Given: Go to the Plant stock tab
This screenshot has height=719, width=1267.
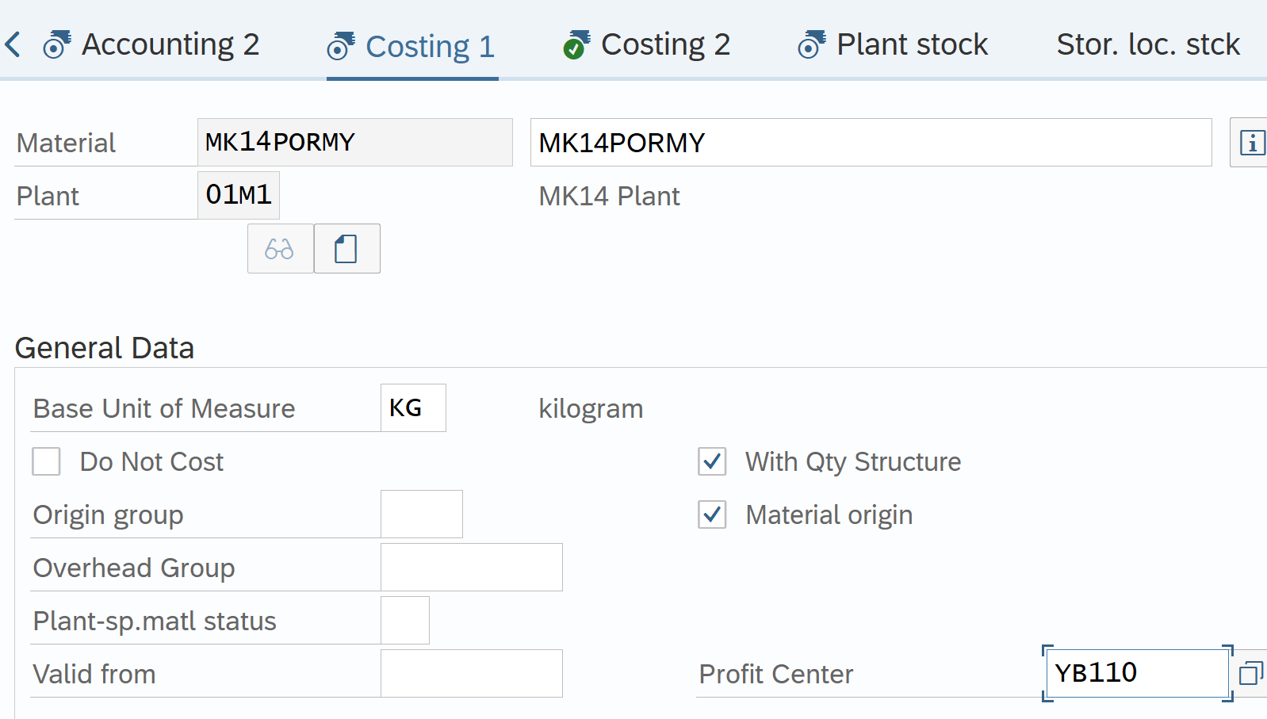Looking at the screenshot, I should (x=912, y=44).
